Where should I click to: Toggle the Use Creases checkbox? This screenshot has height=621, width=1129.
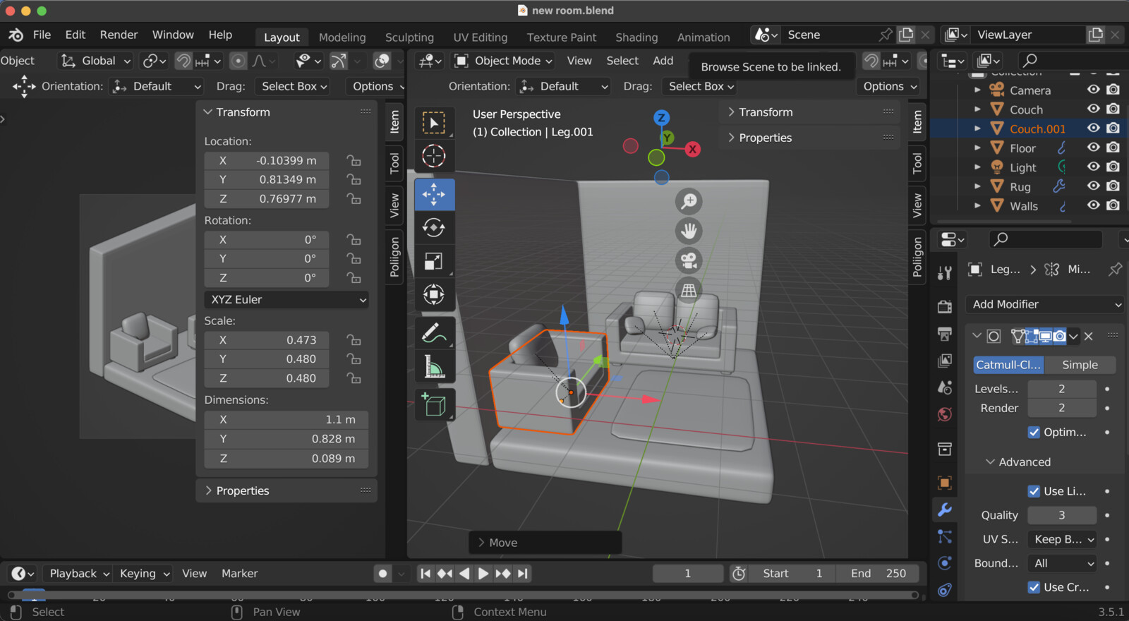click(1034, 587)
